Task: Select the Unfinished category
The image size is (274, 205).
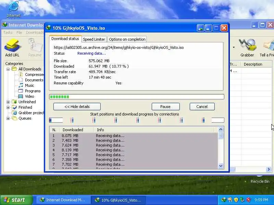Action: (24, 101)
